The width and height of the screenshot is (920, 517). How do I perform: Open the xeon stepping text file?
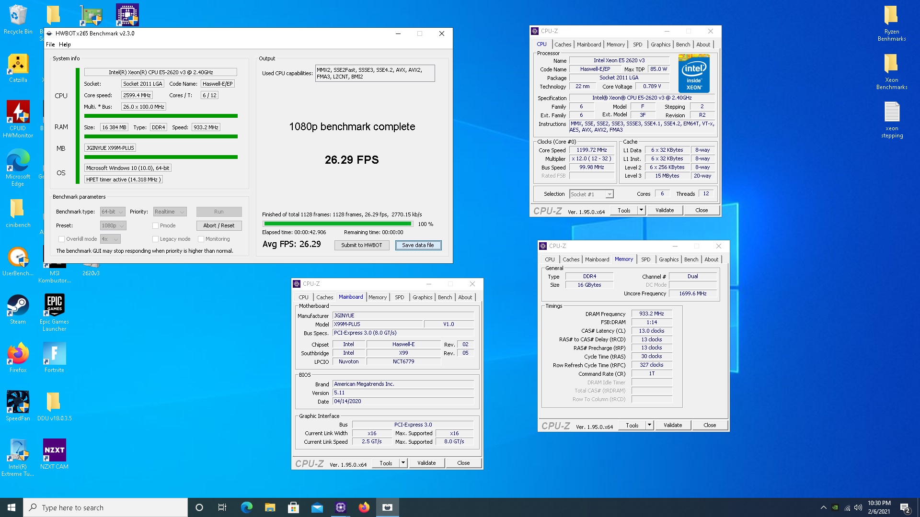[891, 120]
